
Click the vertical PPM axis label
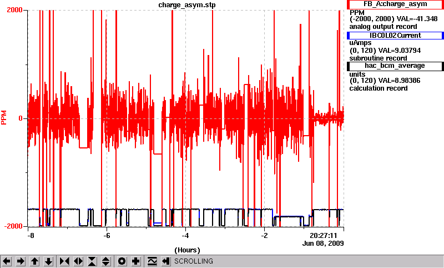click(4, 118)
